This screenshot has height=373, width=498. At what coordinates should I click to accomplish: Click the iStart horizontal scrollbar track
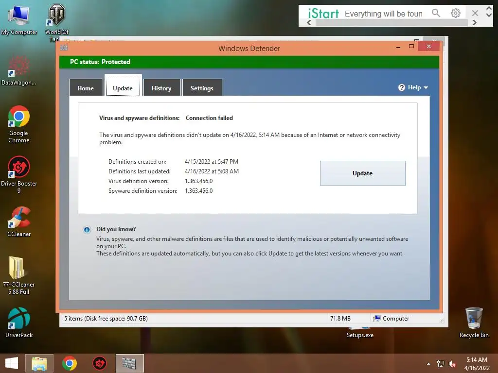click(x=391, y=22)
